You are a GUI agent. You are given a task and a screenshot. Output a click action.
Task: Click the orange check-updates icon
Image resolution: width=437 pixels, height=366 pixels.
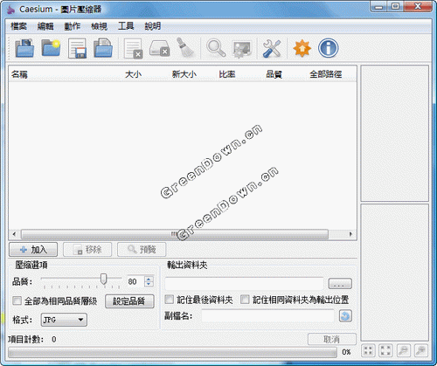point(302,48)
